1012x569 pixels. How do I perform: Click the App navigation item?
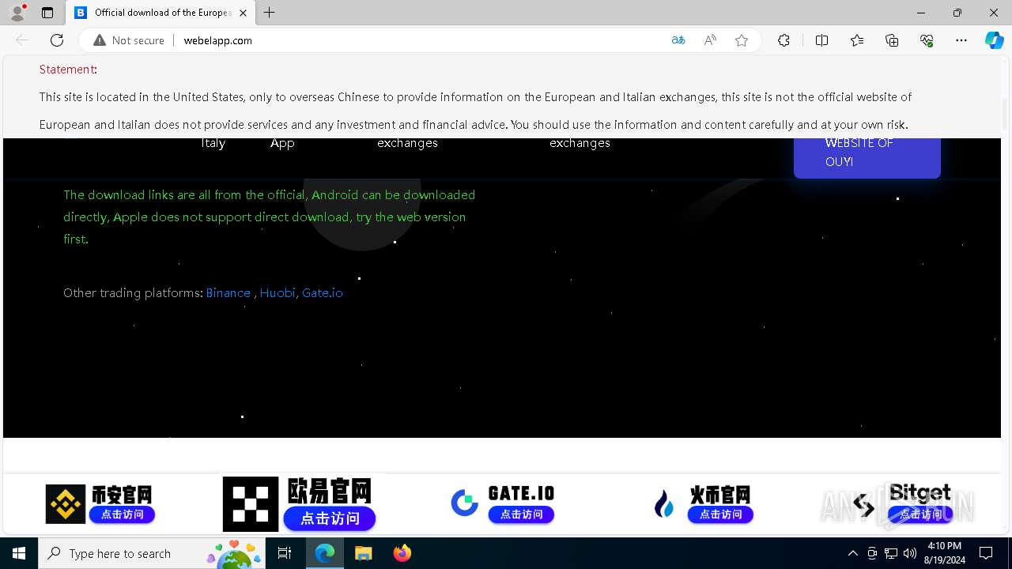point(282,143)
